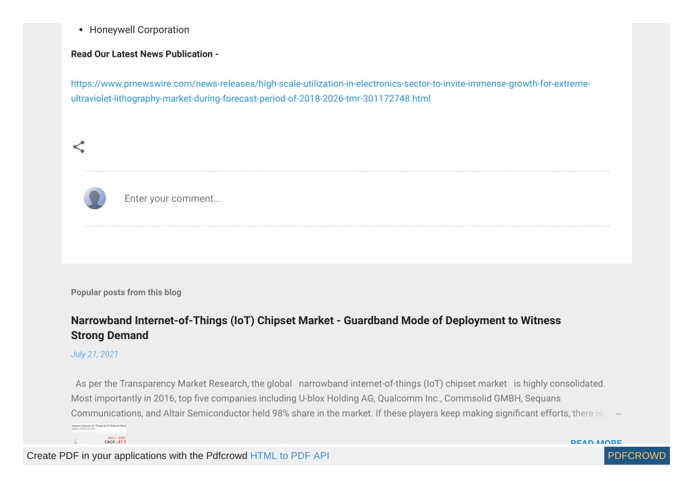The image size is (693, 490).
Task: Click the commenter profile avatar icon
Action: tap(95, 198)
